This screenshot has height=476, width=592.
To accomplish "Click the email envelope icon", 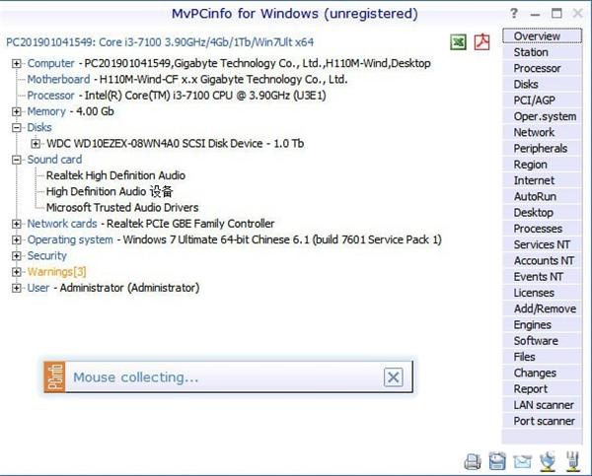I will pos(523,461).
